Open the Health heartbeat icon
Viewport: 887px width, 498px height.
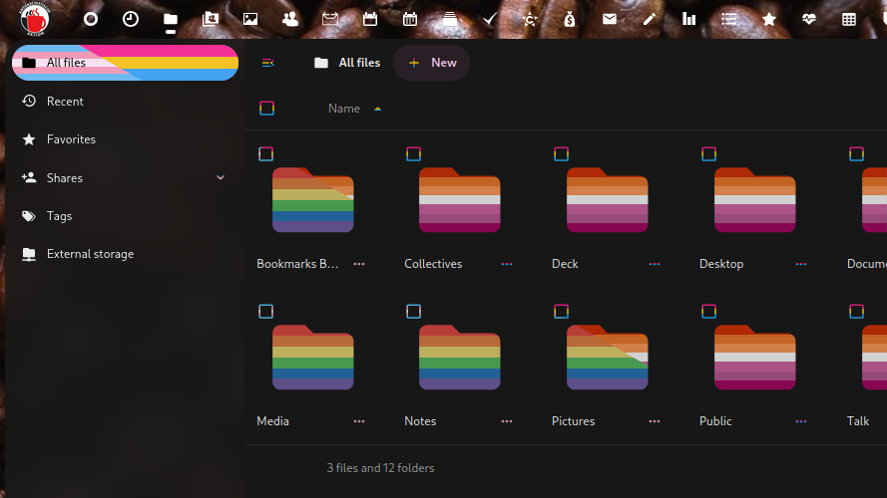tap(809, 19)
